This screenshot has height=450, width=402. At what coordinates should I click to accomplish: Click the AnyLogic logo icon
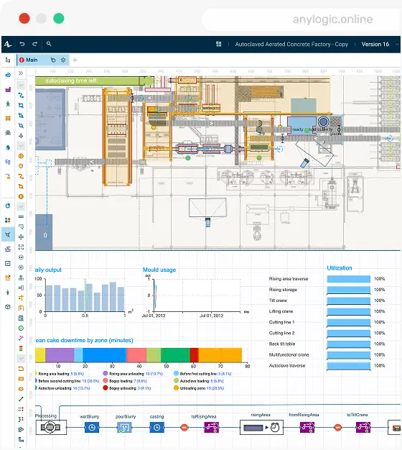8,44
